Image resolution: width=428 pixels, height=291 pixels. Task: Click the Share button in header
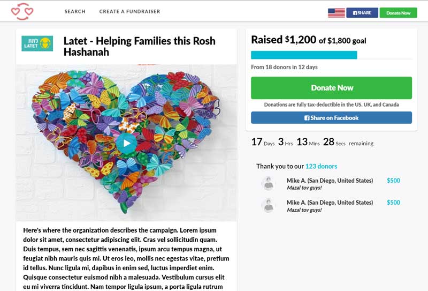pyautogui.click(x=362, y=13)
